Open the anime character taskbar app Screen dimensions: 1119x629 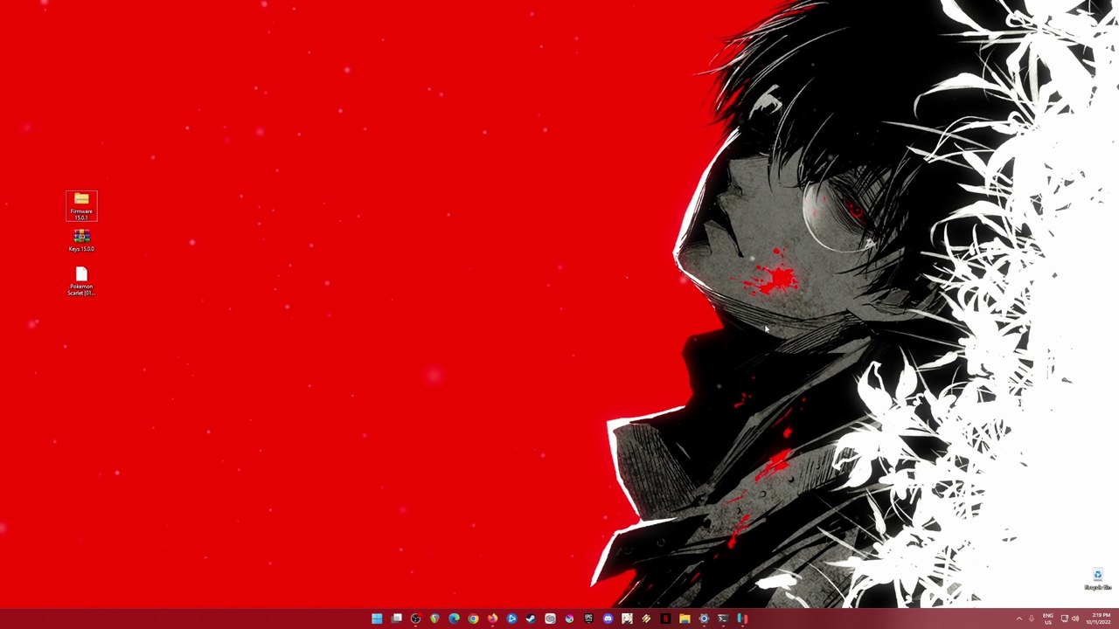(x=627, y=619)
